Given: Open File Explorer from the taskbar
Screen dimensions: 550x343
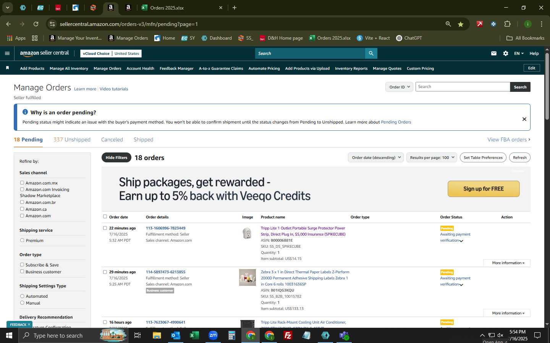Looking at the screenshot, I should [x=157, y=335].
